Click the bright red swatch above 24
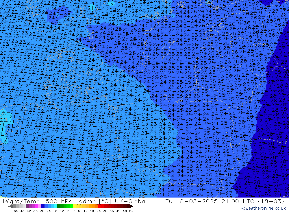Image resolution: width=289 pixels, height=212 pixels. 100,206
